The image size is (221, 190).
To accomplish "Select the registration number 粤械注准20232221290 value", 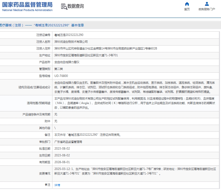I will pyautogui.click(x=69, y=35).
